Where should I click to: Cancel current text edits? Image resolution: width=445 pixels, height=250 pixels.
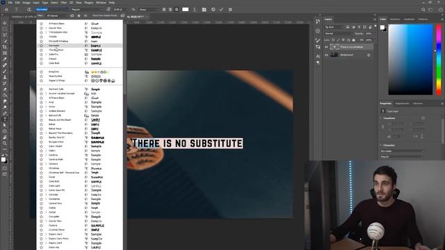click(x=213, y=9)
